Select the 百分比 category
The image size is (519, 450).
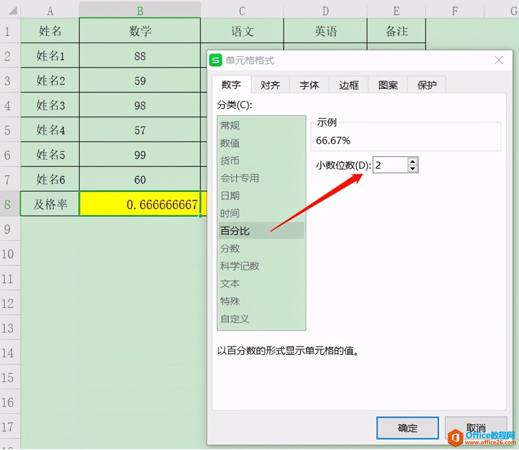coord(261,231)
